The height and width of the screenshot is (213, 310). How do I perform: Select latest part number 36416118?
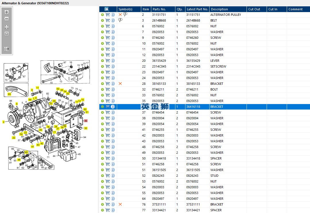click(193, 106)
